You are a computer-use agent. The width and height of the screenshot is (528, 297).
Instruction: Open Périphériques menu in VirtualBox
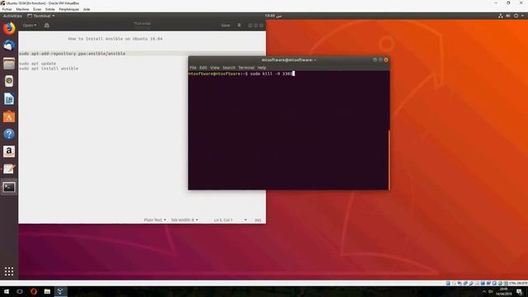coord(68,9)
